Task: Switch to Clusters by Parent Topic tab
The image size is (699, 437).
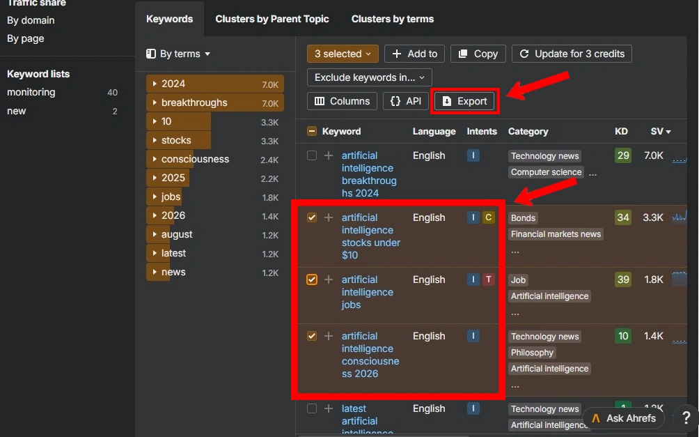Action: pyautogui.click(x=272, y=19)
